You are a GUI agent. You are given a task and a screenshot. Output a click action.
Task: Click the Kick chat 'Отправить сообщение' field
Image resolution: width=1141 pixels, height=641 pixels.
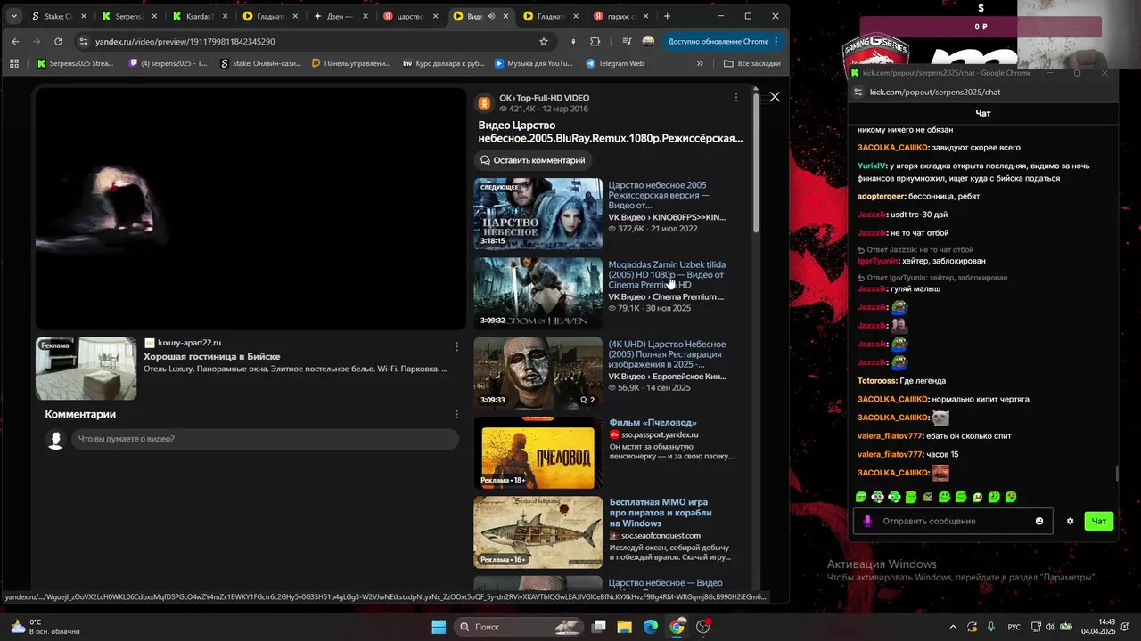click(x=954, y=521)
